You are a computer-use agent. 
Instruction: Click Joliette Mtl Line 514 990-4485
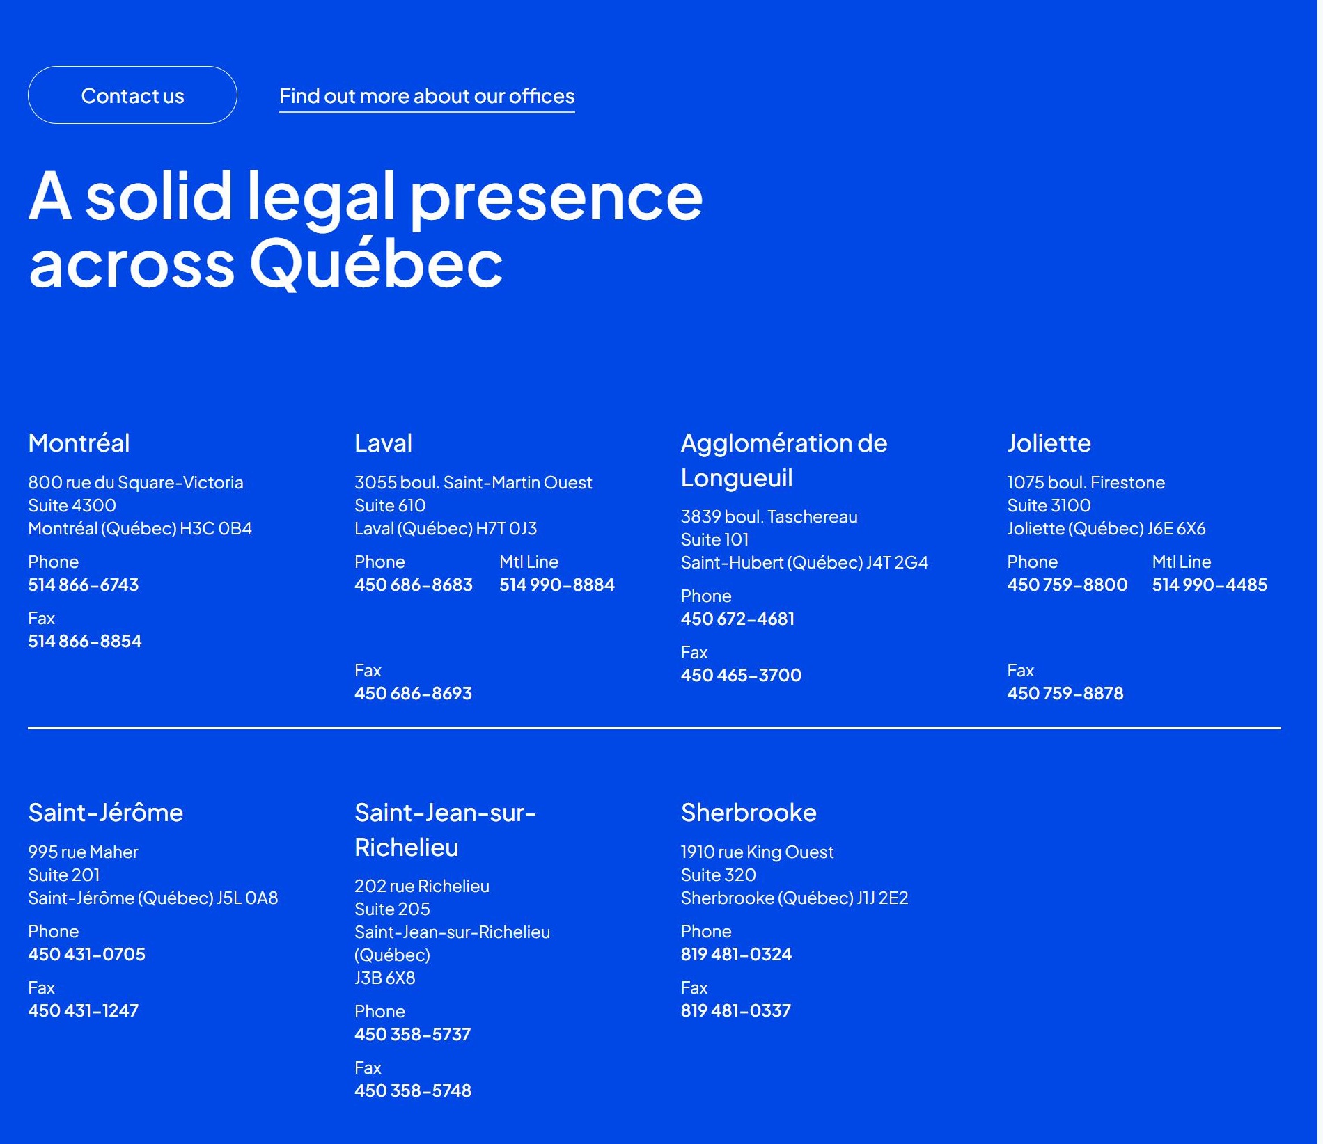click(1210, 585)
